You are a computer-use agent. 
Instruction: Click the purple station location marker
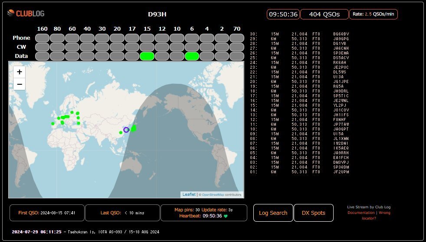pyautogui.click(x=126, y=130)
